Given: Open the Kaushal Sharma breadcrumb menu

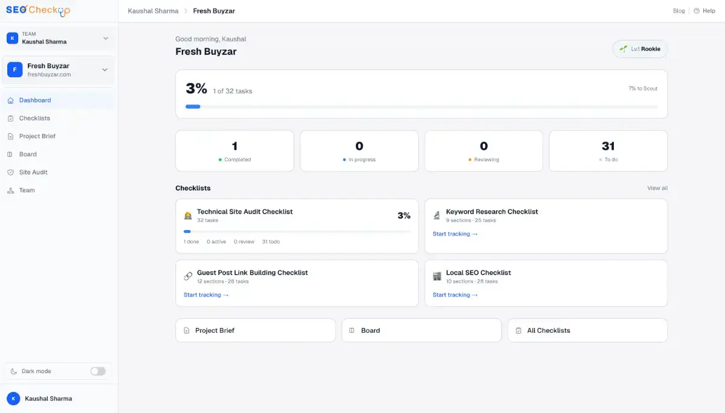Looking at the screenshot, I should pos(153,10).
